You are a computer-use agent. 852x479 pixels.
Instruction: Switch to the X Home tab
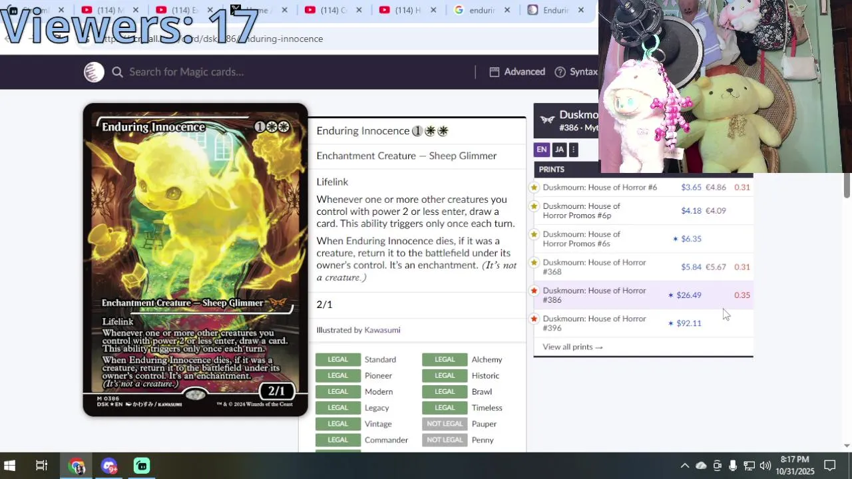258,10
